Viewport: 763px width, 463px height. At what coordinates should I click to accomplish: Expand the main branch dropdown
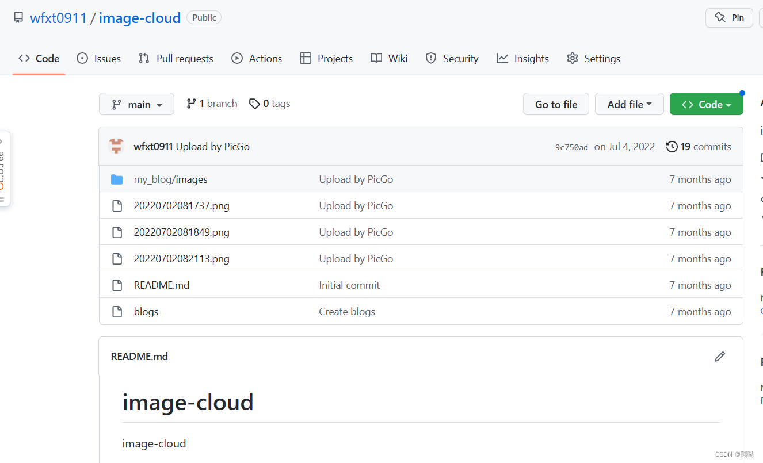(136, 104)
